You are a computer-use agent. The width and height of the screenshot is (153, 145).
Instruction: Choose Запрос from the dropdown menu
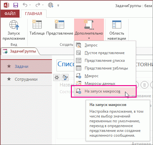(x=105, y=45)
